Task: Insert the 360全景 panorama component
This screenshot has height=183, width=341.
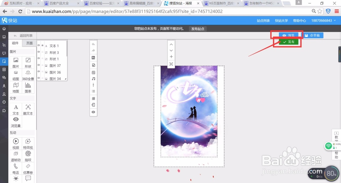Action: [28, 75]
